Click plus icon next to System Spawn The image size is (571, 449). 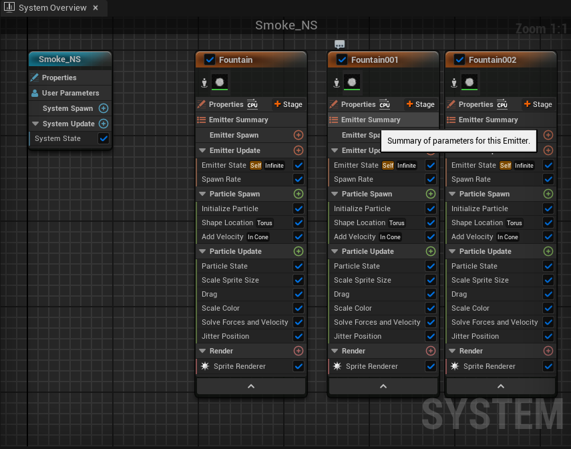point(104,108)
